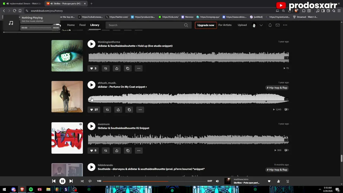Switch to the mylannmakaii Stream browser tab
Screen dimensions: 343x193
[x=22, y=3]
